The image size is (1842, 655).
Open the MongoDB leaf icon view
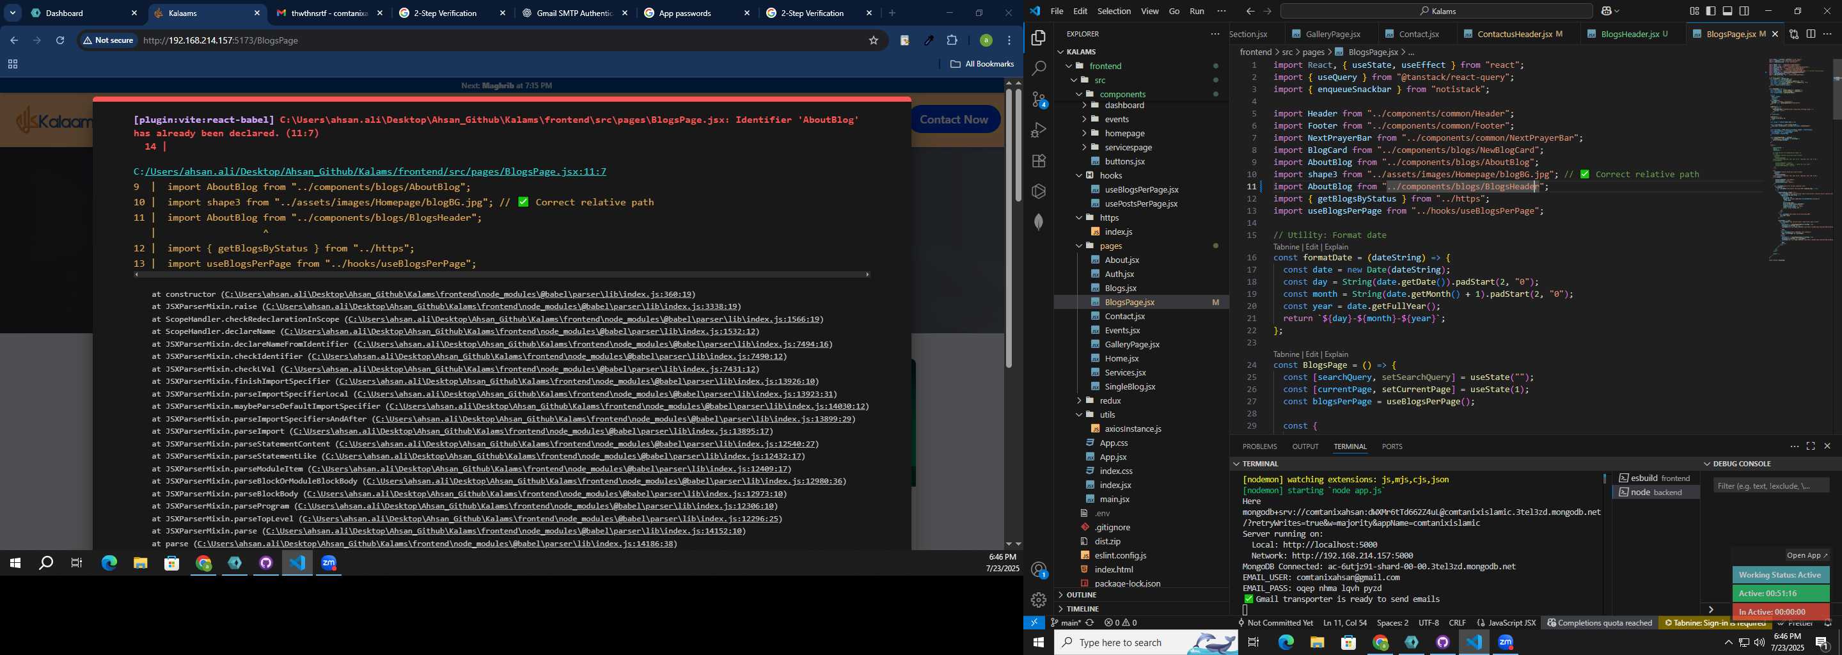pos(1038,223)
